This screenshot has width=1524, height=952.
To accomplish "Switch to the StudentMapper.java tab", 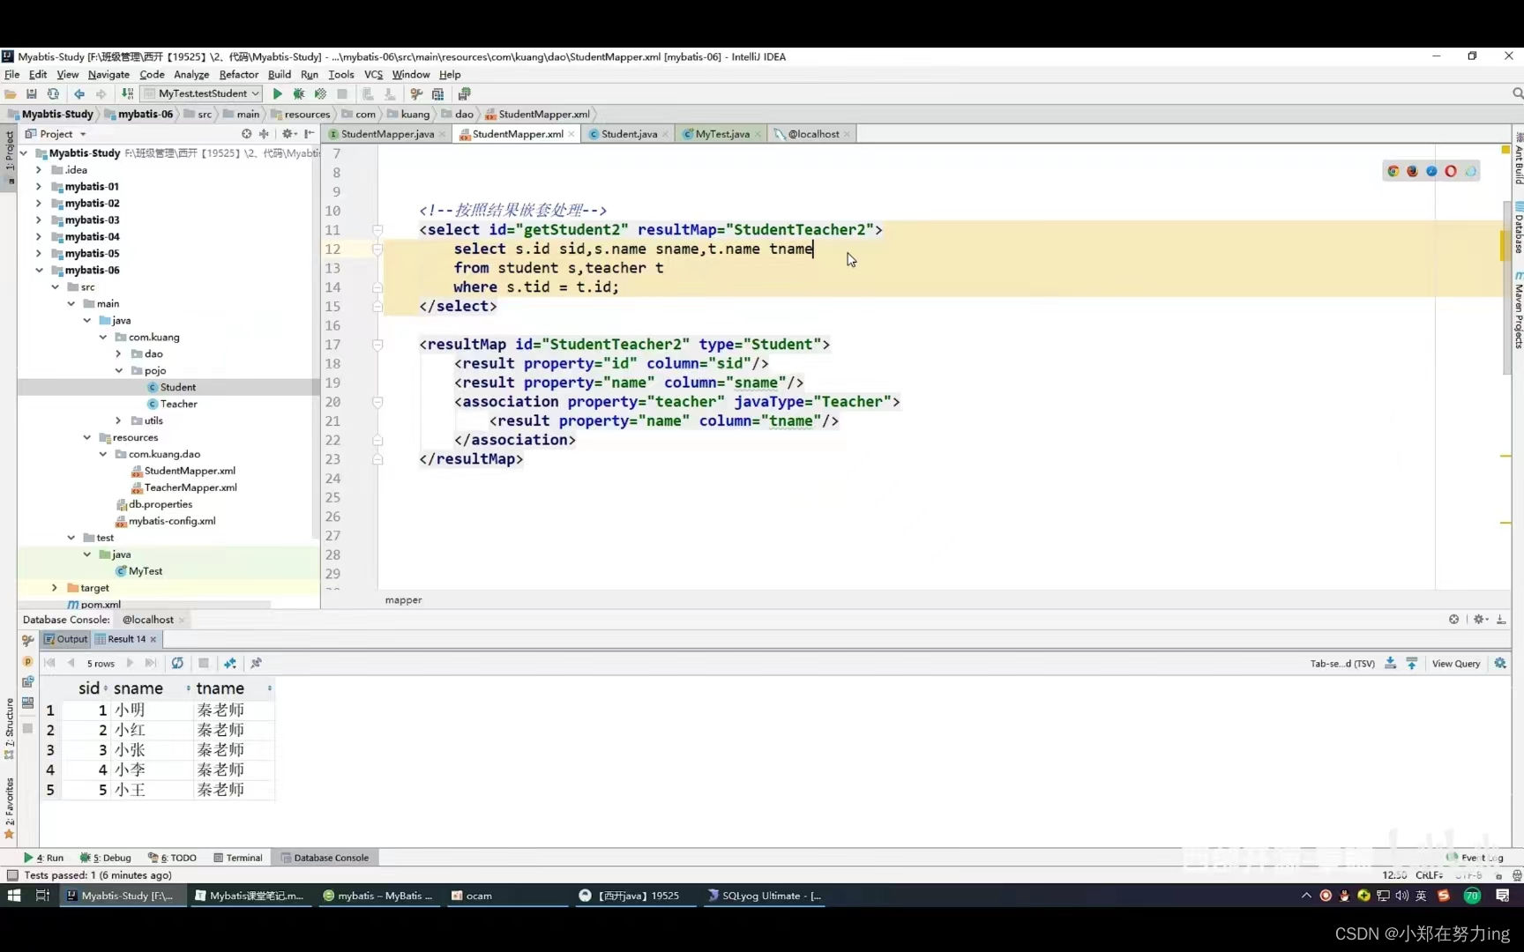I will click(x=386, y=134).
